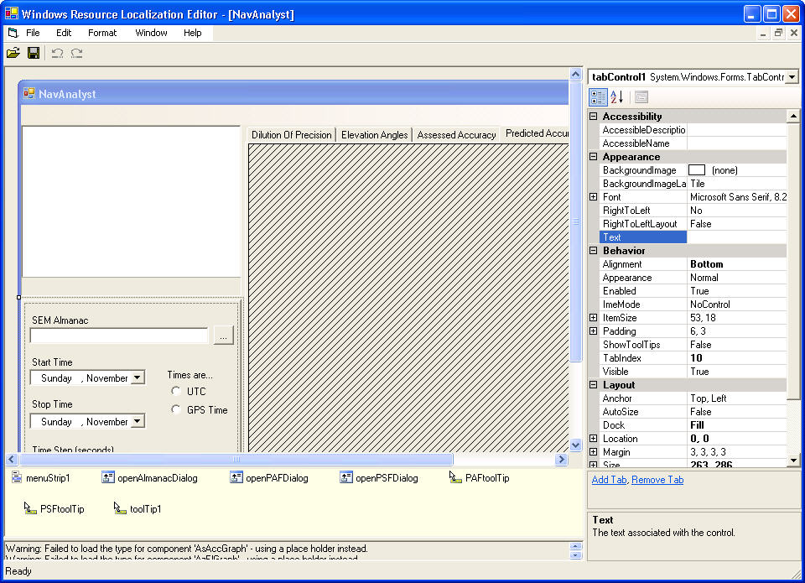Select the Anchor property row
Image resolution: width=805 pixels, height=583 pixels.
pyautogui.click(x=693, y=398)
